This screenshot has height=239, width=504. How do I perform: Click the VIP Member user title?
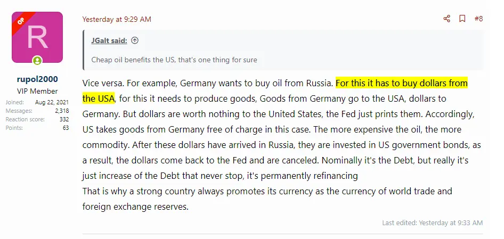pos(37,90)
